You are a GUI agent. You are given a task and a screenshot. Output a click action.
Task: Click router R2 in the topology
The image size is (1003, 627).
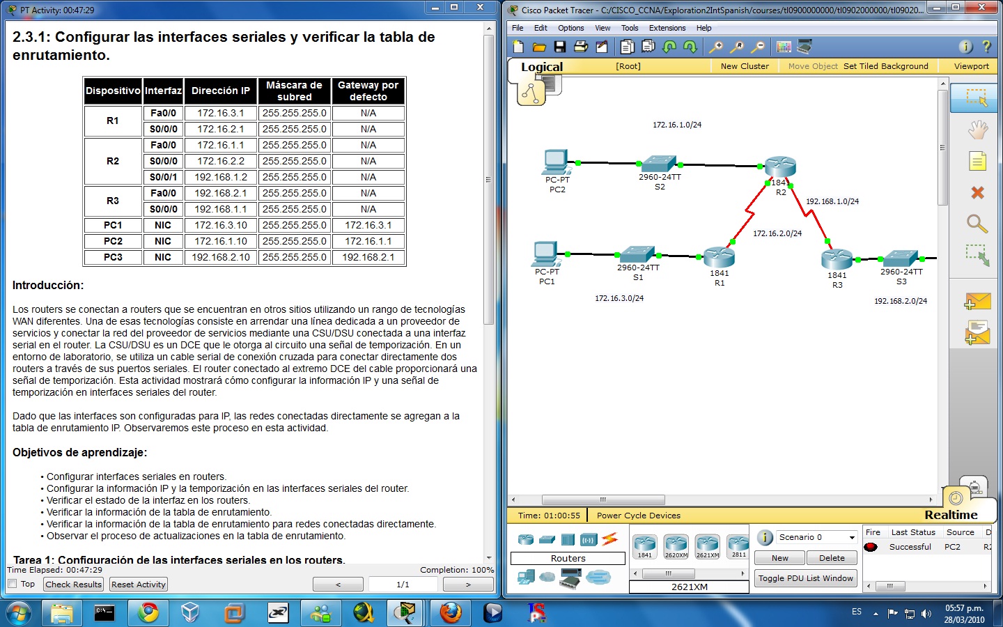780,167
